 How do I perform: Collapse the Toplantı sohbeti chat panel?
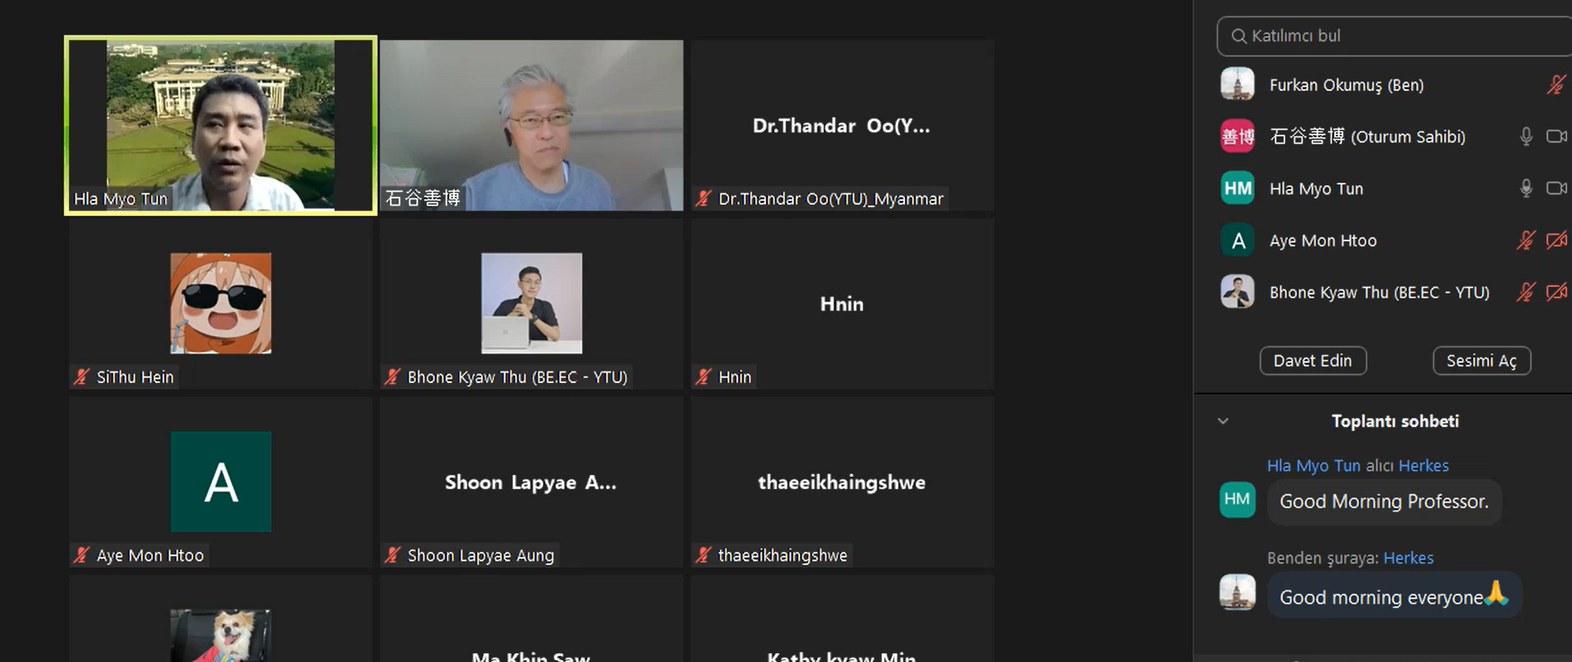tap(1223, 421)
